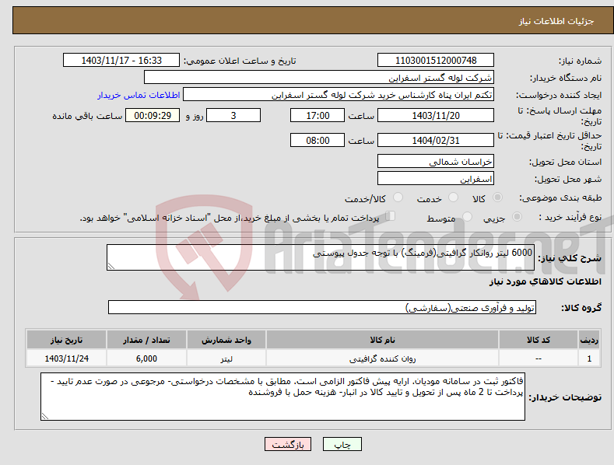Select the خدمت radio button

point(453,198)
